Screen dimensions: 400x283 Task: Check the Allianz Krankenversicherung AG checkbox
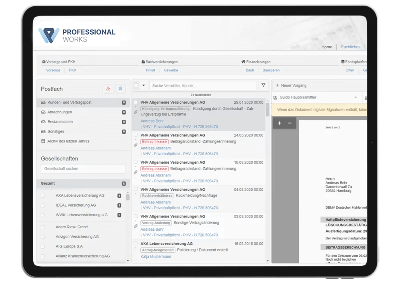click(x=43, y=256)
